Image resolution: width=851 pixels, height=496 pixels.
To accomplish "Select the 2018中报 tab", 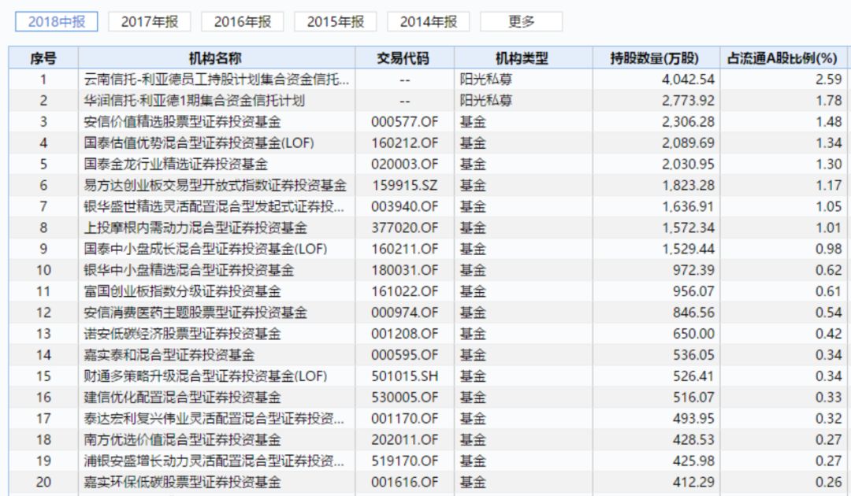I will 57,22.
